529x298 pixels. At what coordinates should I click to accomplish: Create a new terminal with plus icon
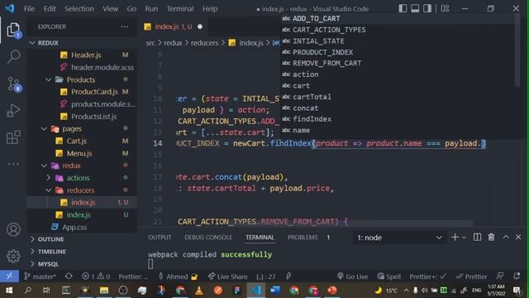455,238
